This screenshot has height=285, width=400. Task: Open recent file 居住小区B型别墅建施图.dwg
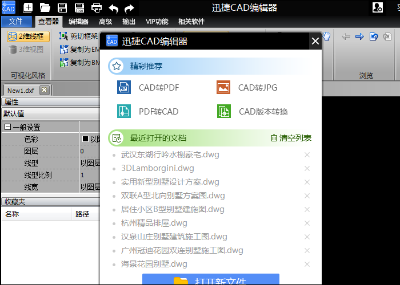pyautogui.click(x=173, y=209)
